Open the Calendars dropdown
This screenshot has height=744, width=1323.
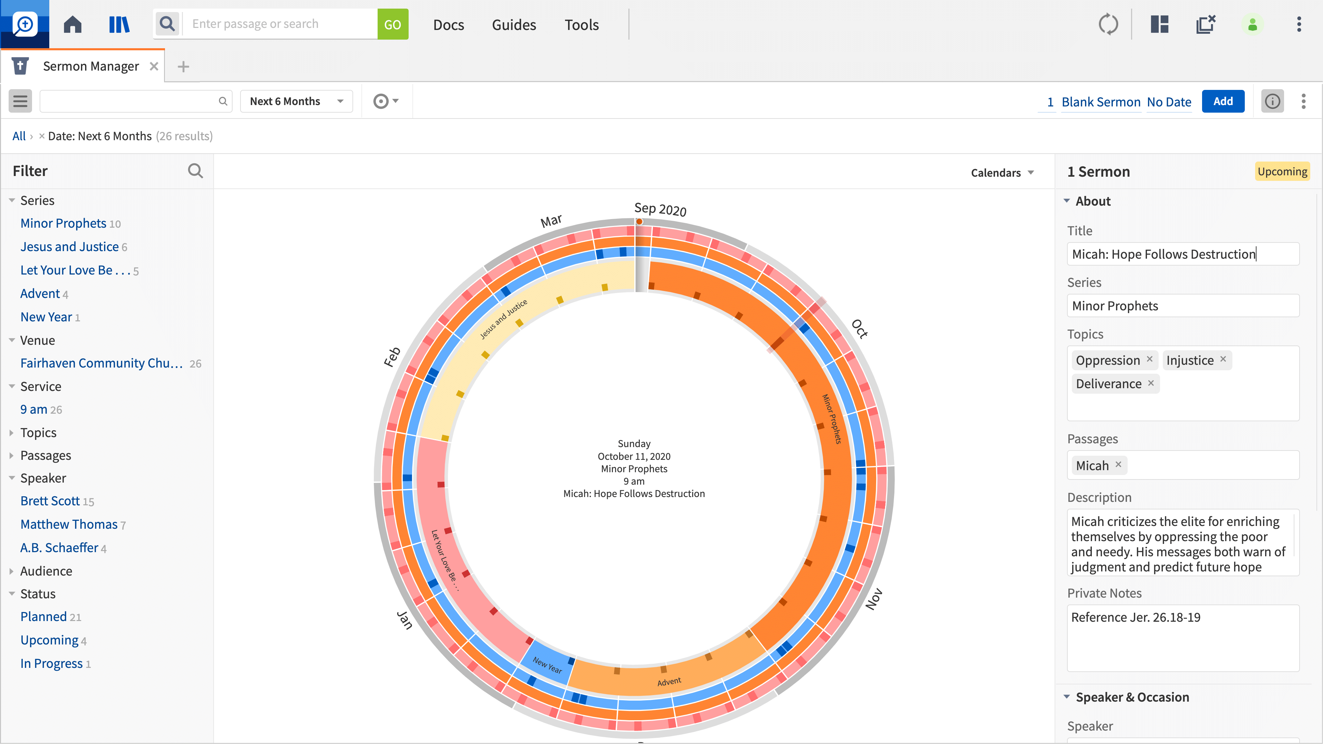pos(1002,173)
